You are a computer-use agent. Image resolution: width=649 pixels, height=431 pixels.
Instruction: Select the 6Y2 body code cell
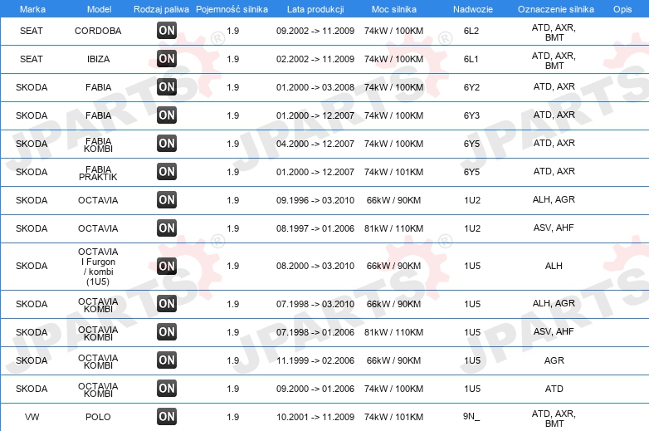[472, 87]
